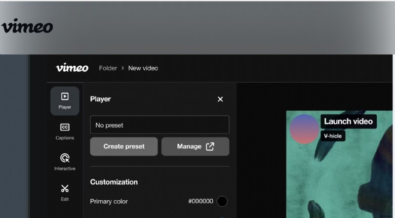Open the Edit scissors tool

pyautogui.click(x=65, y=192)
